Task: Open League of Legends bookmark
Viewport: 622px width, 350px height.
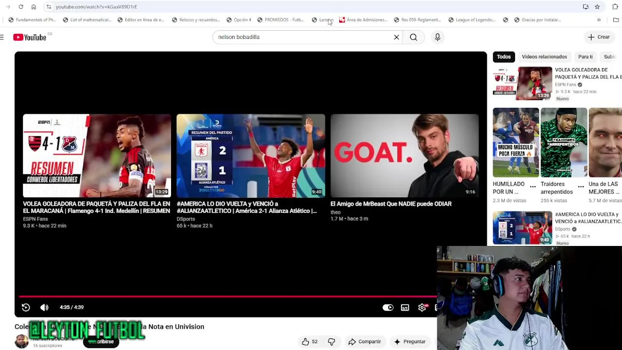Action: 471,20
